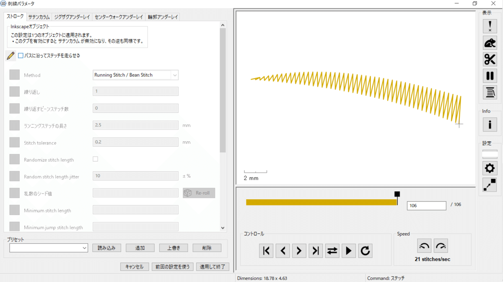
Task: Click the 繰り返し value field
Action: (x=135, y=91)
